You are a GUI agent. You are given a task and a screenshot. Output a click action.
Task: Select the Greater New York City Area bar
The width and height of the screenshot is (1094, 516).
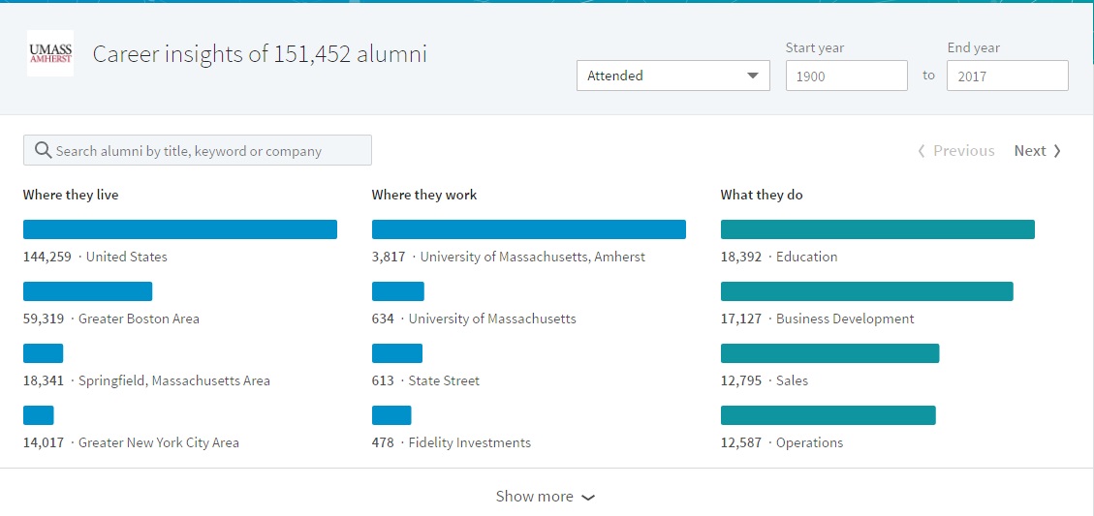[x=39, y=415]
